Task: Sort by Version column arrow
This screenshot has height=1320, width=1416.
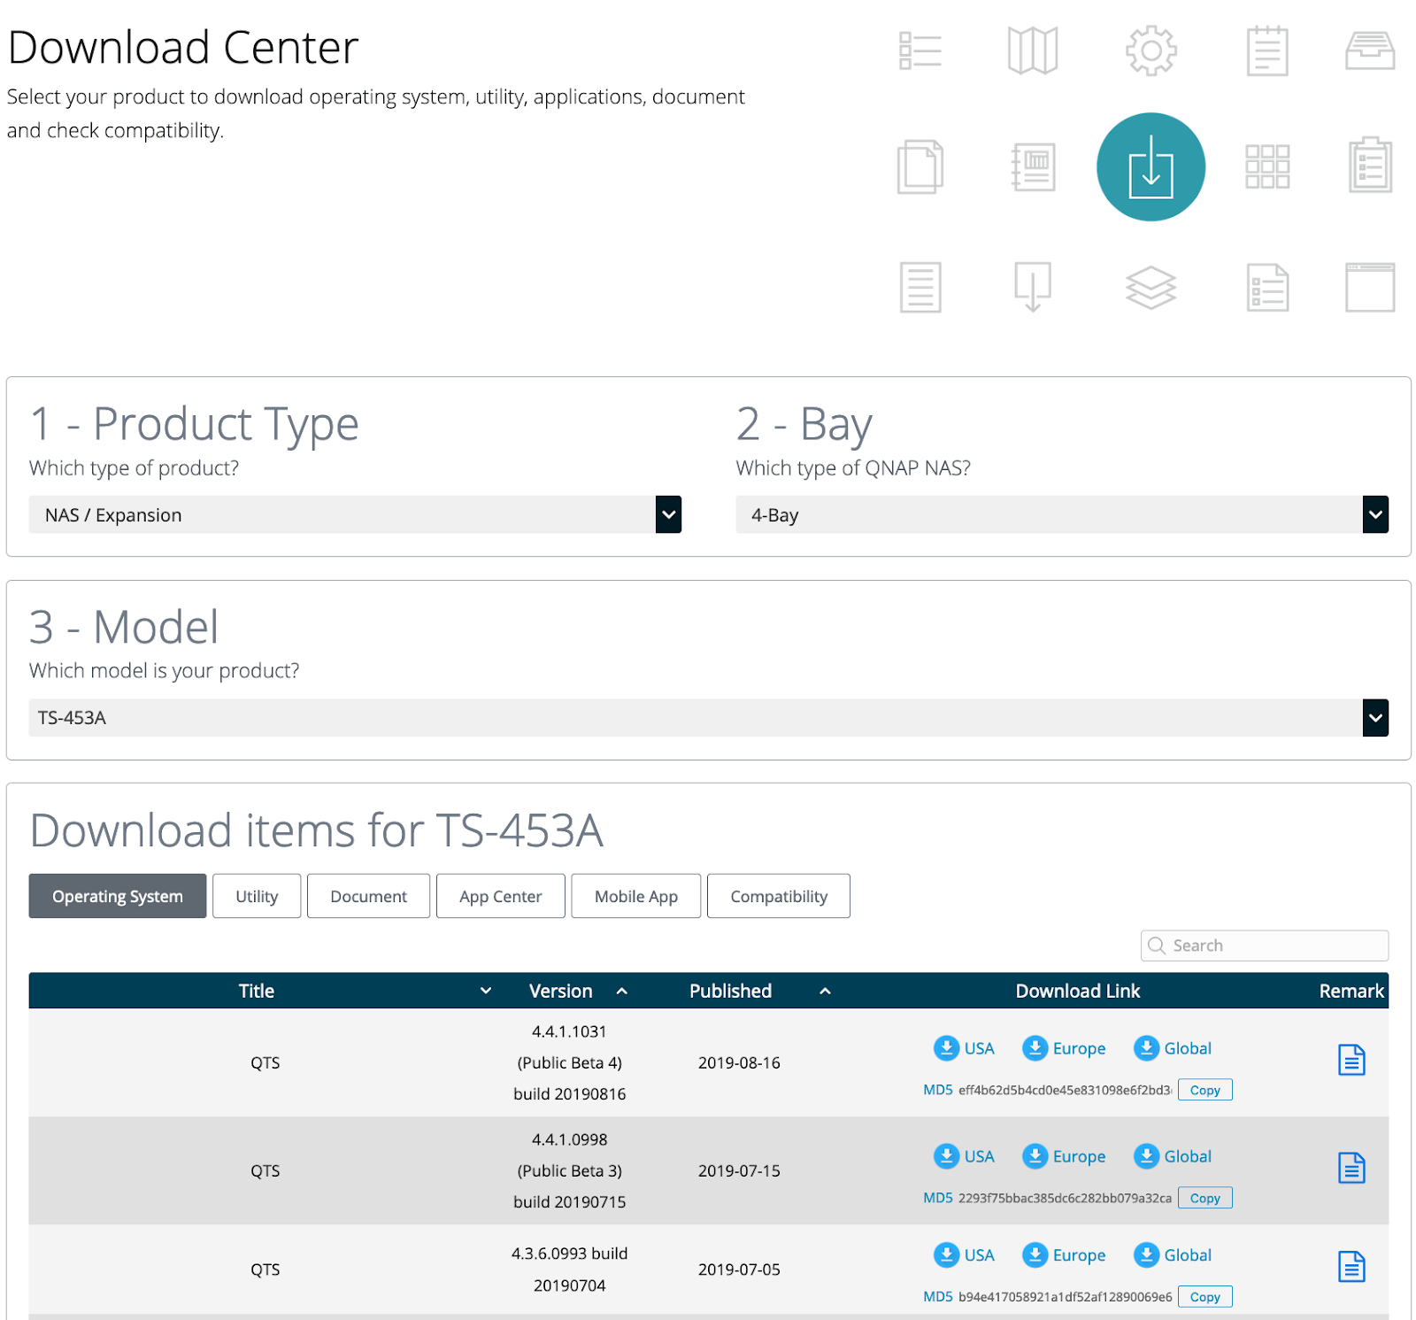Action: pyautogui.click(x=621, y=992)
